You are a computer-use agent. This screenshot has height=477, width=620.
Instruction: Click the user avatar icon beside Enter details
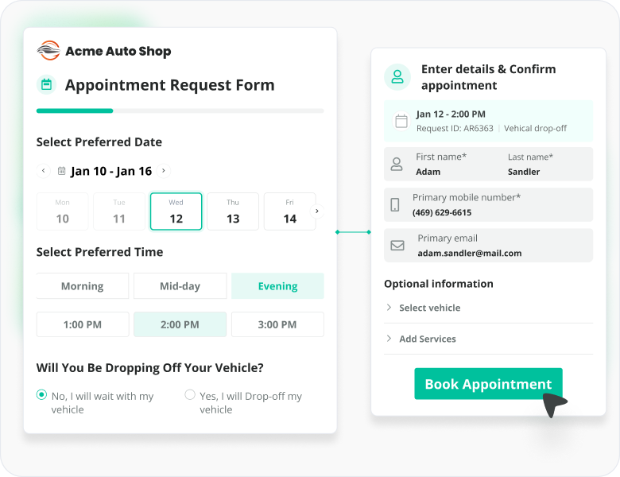[x=397, y=77]
